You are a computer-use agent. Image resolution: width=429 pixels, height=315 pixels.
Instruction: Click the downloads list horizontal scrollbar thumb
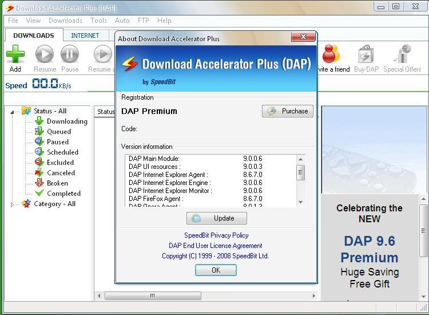(x=153, y=296)
